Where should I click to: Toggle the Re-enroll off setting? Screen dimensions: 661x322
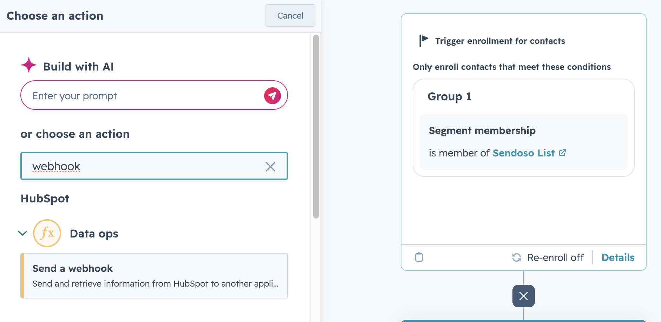click(548, 257)
